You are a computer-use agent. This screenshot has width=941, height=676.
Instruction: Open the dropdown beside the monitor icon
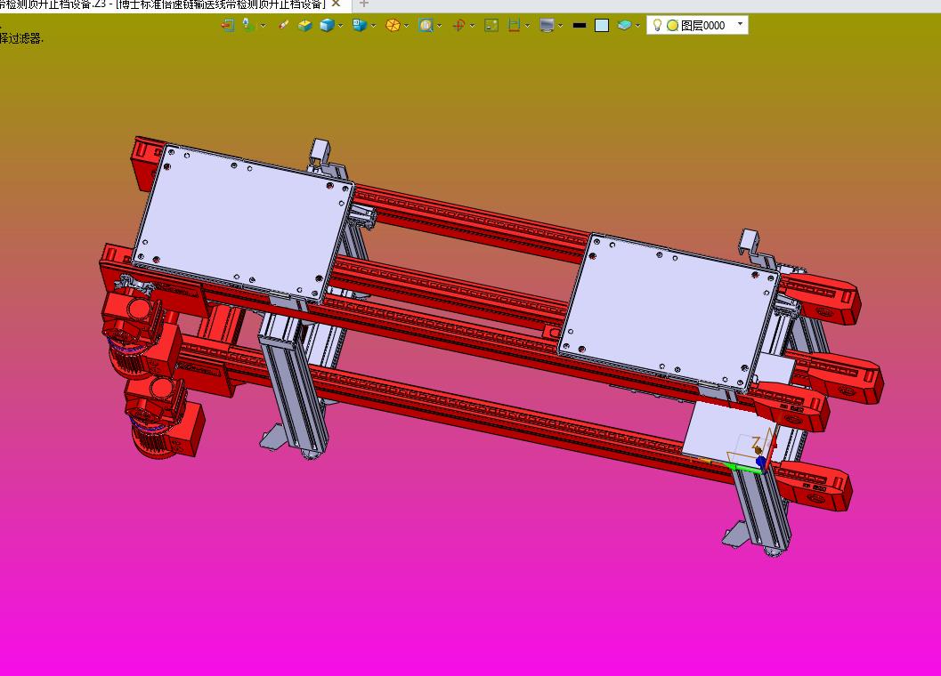[x=561, y=26]
